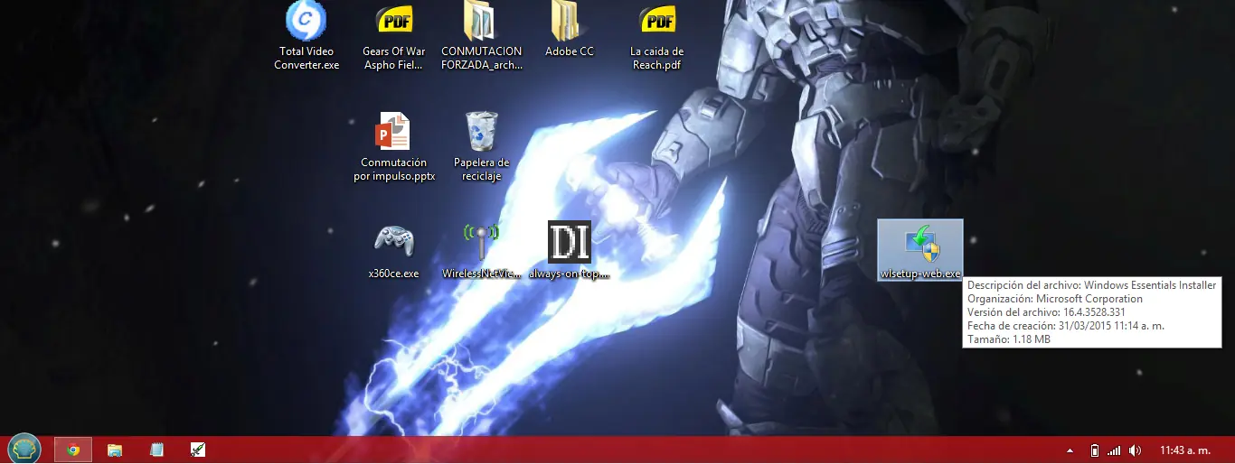This screenshot has width=1235, height=464.
Task: Click the label 'Conmutación por impulso.pptx'
Action: click(394, 170)
